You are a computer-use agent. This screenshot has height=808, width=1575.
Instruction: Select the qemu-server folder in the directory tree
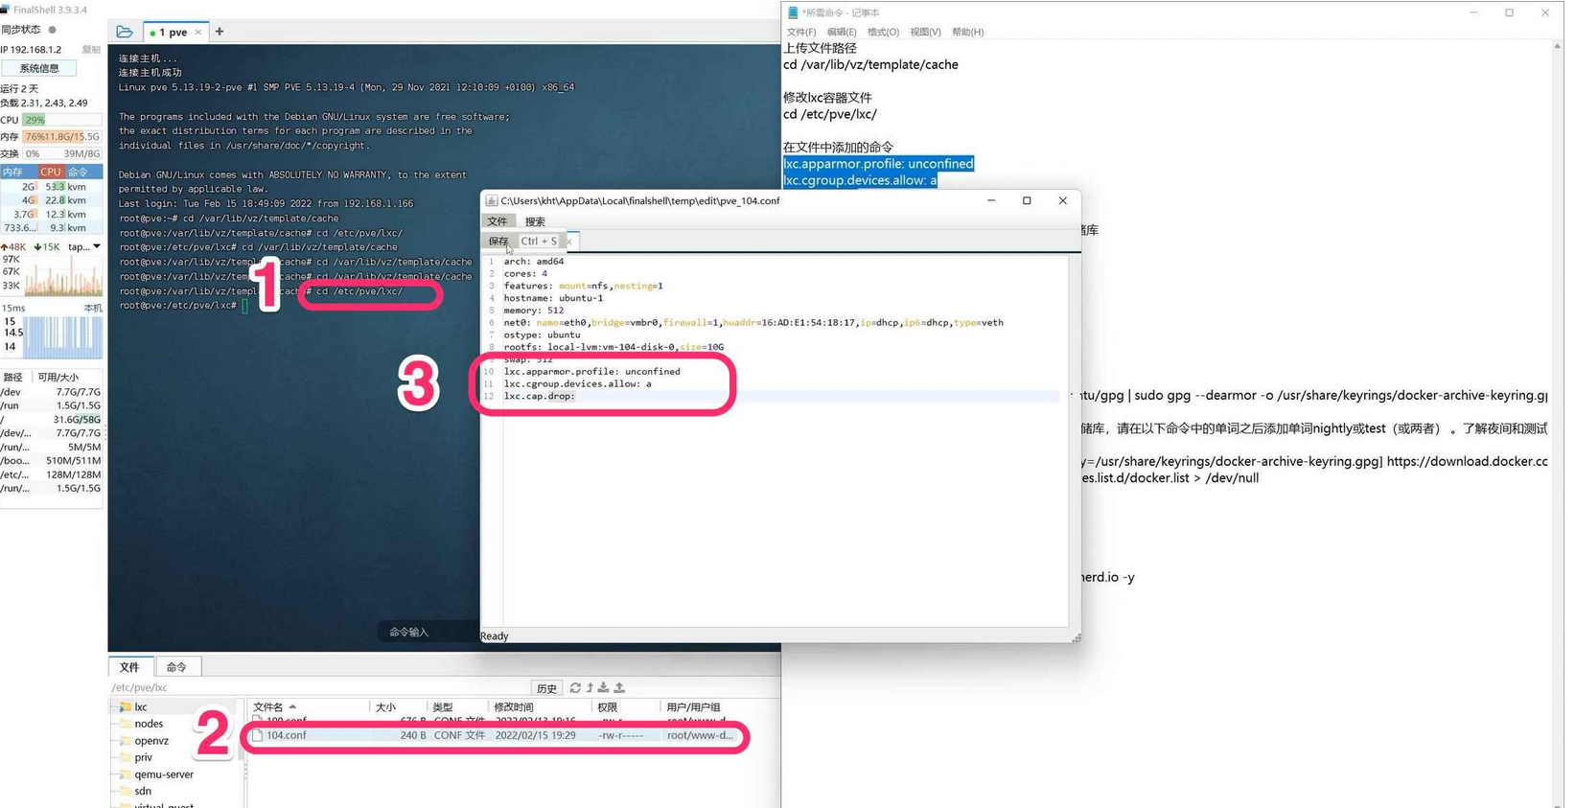(x=164, y=774)
